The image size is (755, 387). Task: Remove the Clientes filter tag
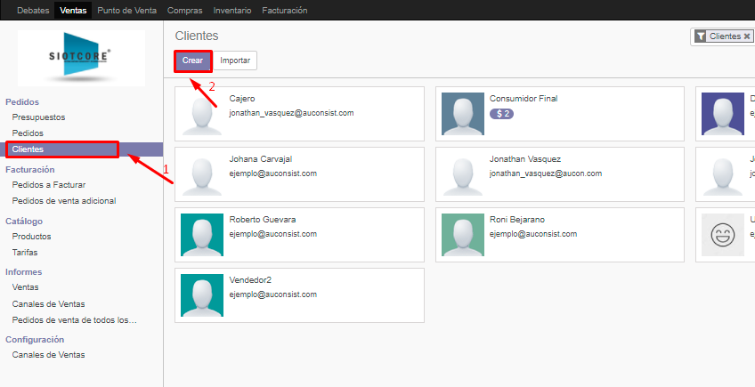[747, 36]
